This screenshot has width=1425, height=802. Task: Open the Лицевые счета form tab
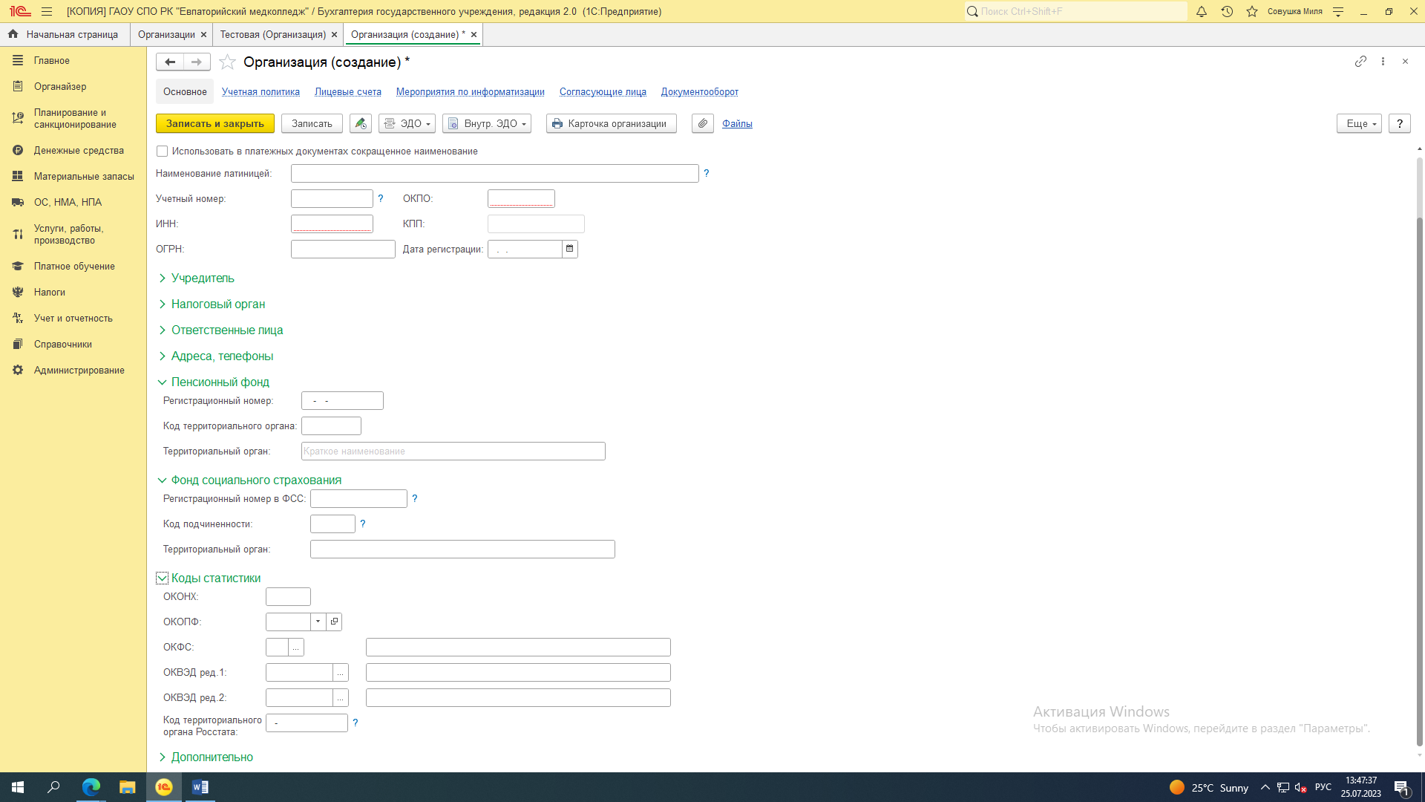pos(348,91)
